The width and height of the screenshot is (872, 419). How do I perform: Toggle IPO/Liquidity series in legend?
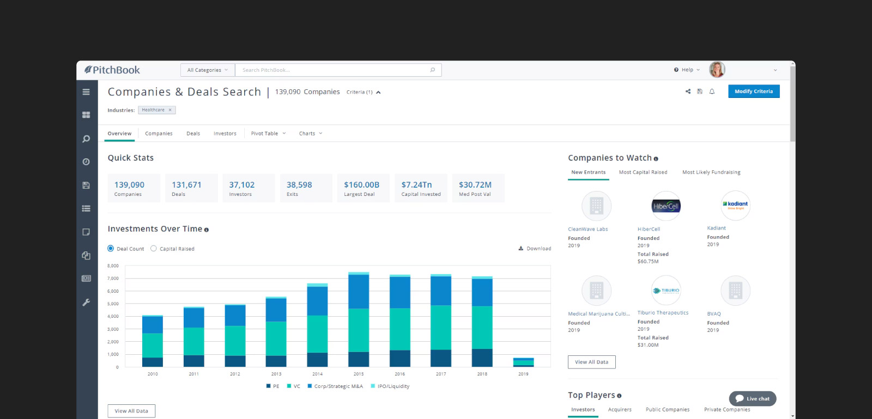(x=390, y=386)
